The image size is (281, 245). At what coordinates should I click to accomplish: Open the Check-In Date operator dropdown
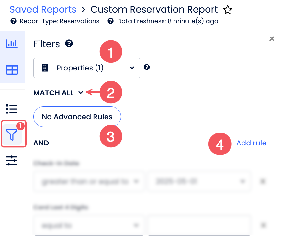(x=88, y=182)
